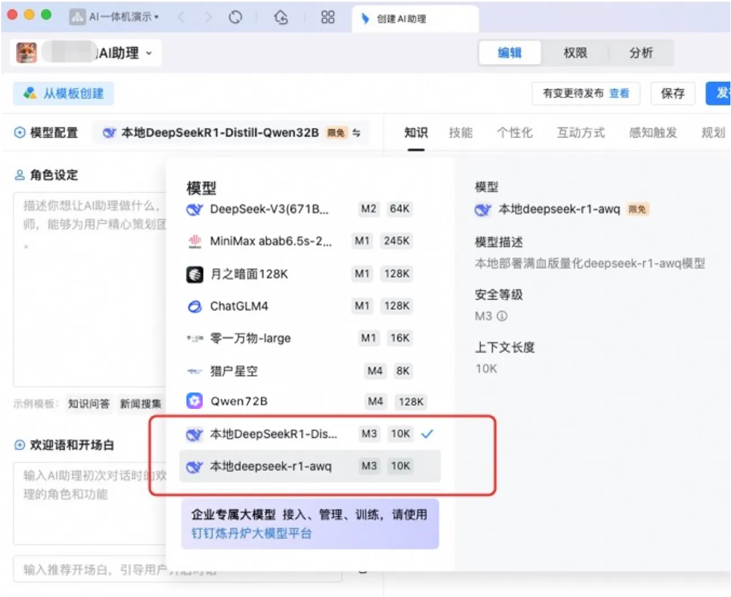Select 月之暗面128K model
The image size is (731, 597).
click(x=310, y=274)
